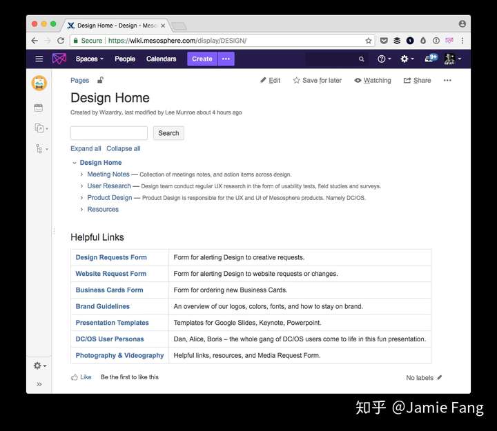
Task: Expand the Meeting Notes tree item
Action: coord(81,174)
